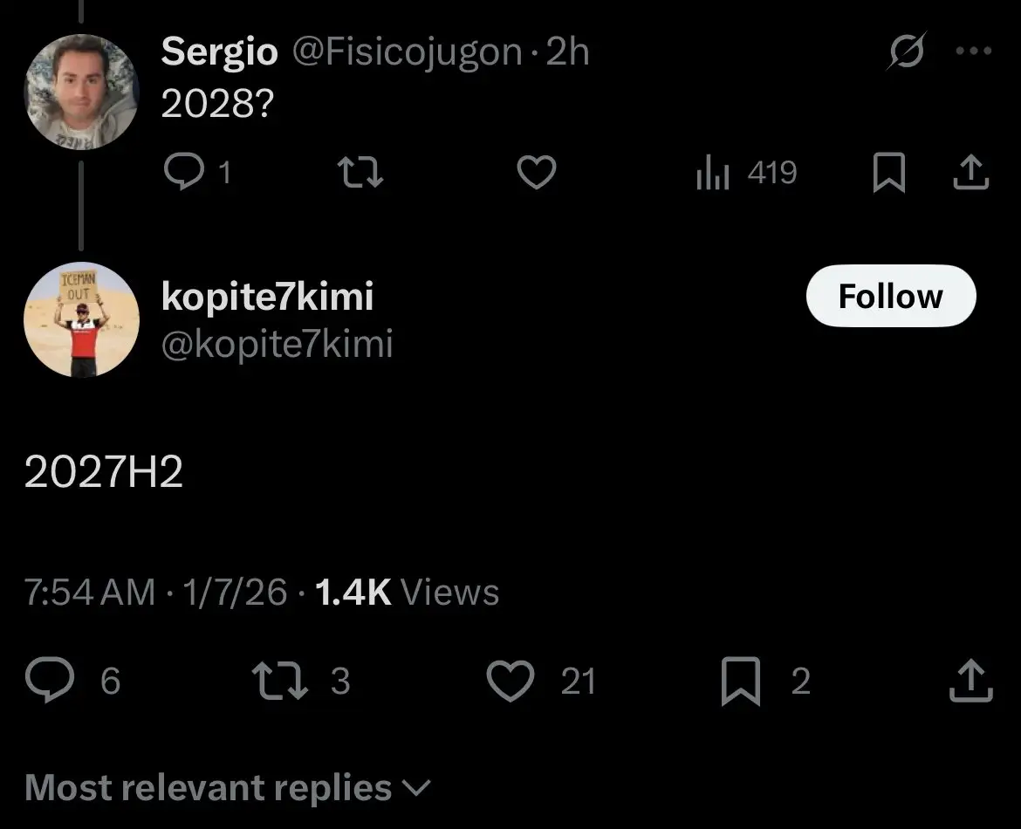Follow kopite7kimi
This screenshot has height=829, width=1021.
click(890, 297)
